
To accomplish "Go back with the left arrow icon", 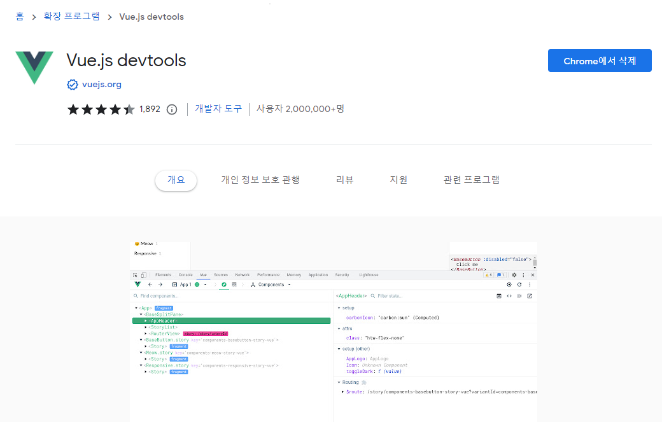I will click(150, 285).
